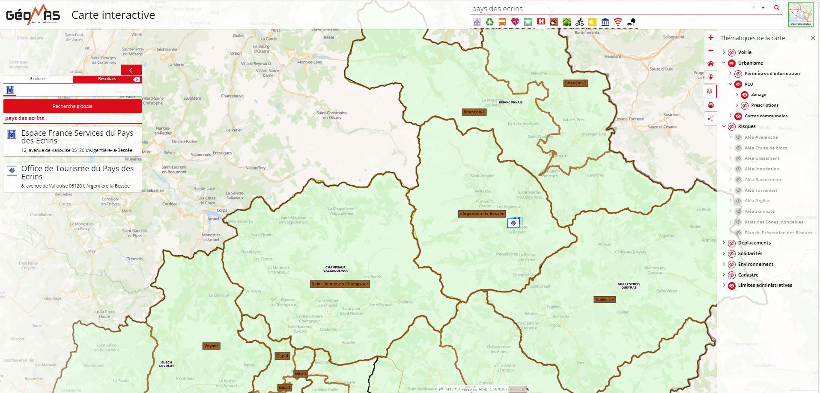The height and width of the screenshot is (393, 820).
Task: Click the L'Argentière-la-Bessée map label
Action: [x=482, y=214]
